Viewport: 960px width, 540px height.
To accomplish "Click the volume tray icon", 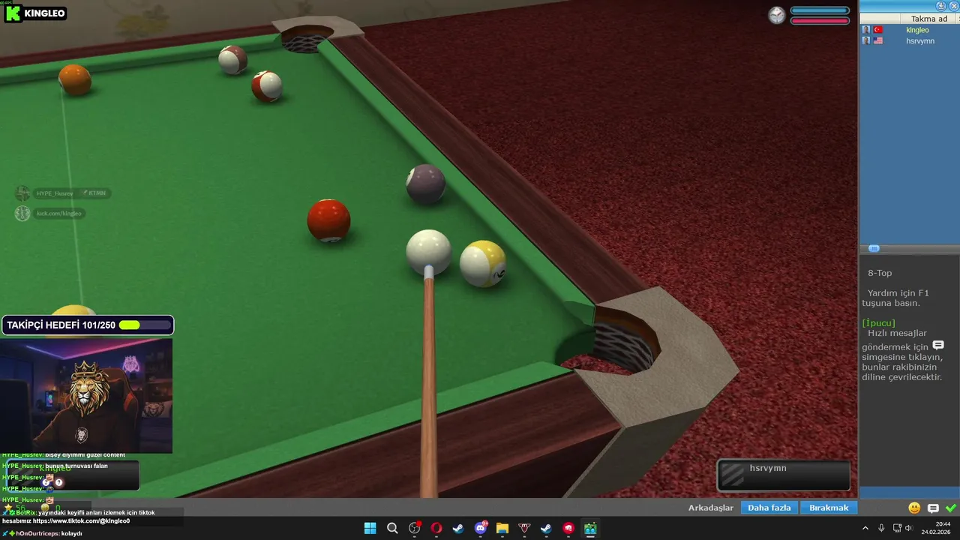I will pyautogui.click(x=908, y=528).
